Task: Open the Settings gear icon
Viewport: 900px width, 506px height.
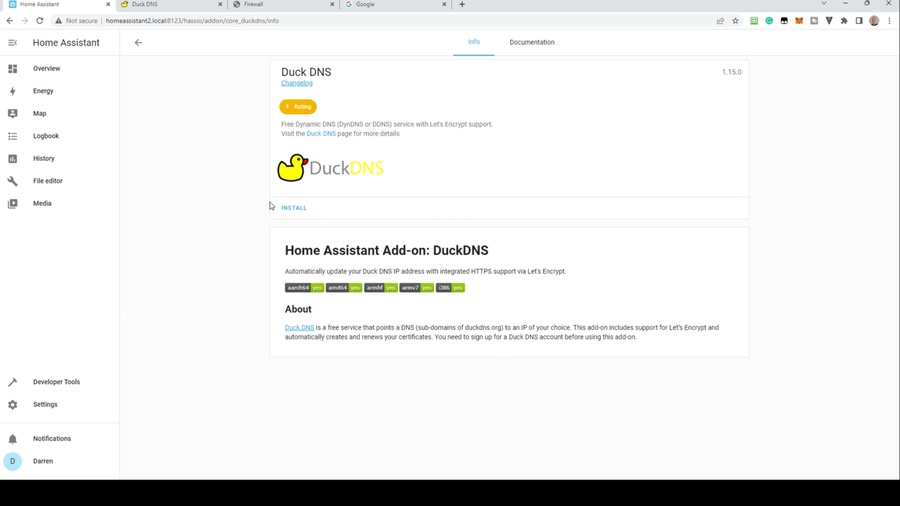Action: point(12,405)
